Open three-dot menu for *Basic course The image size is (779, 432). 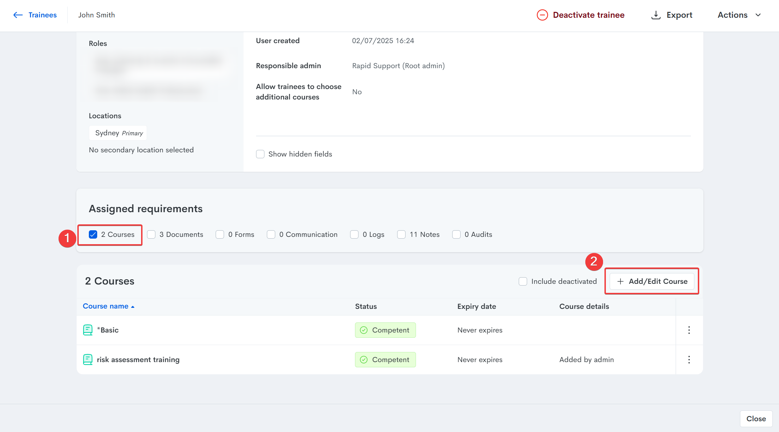click(689, 330)
